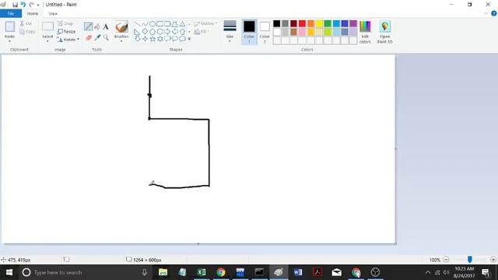Image resolution: width=498 pixels, height=280 pixels.
Task: Select the Pencil tool
Action: click(x=88, y=26)
